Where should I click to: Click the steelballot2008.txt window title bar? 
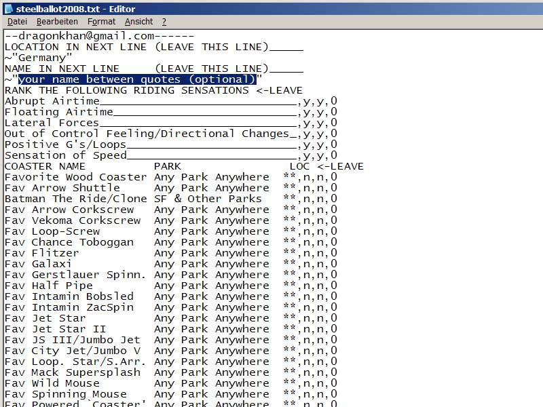pos(271,9)
